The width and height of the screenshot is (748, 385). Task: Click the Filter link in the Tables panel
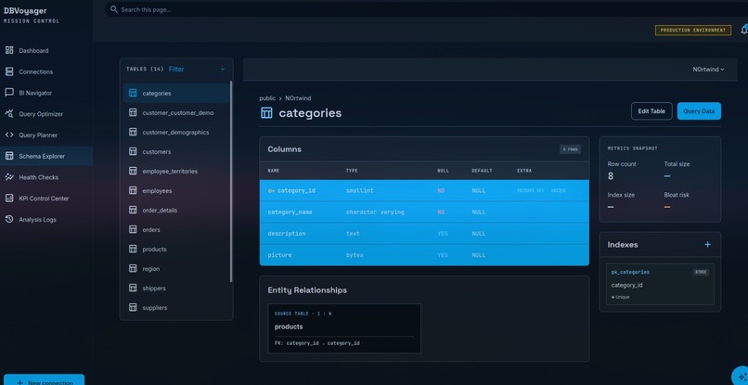(x=176, y=70)
